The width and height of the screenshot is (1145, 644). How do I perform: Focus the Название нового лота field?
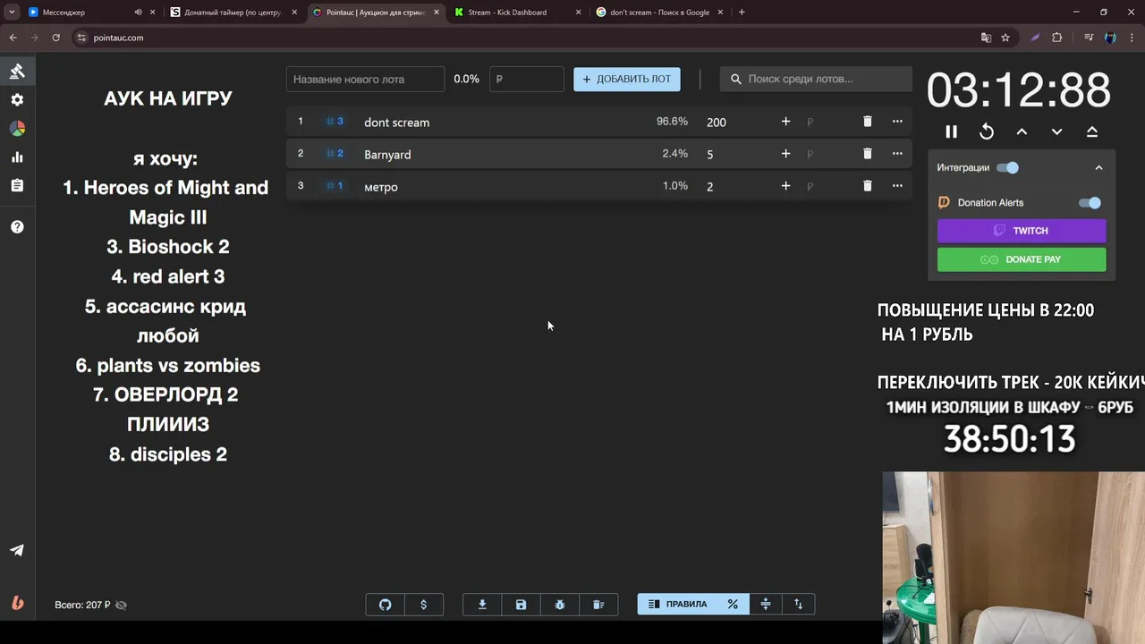(x=365, y=79)
